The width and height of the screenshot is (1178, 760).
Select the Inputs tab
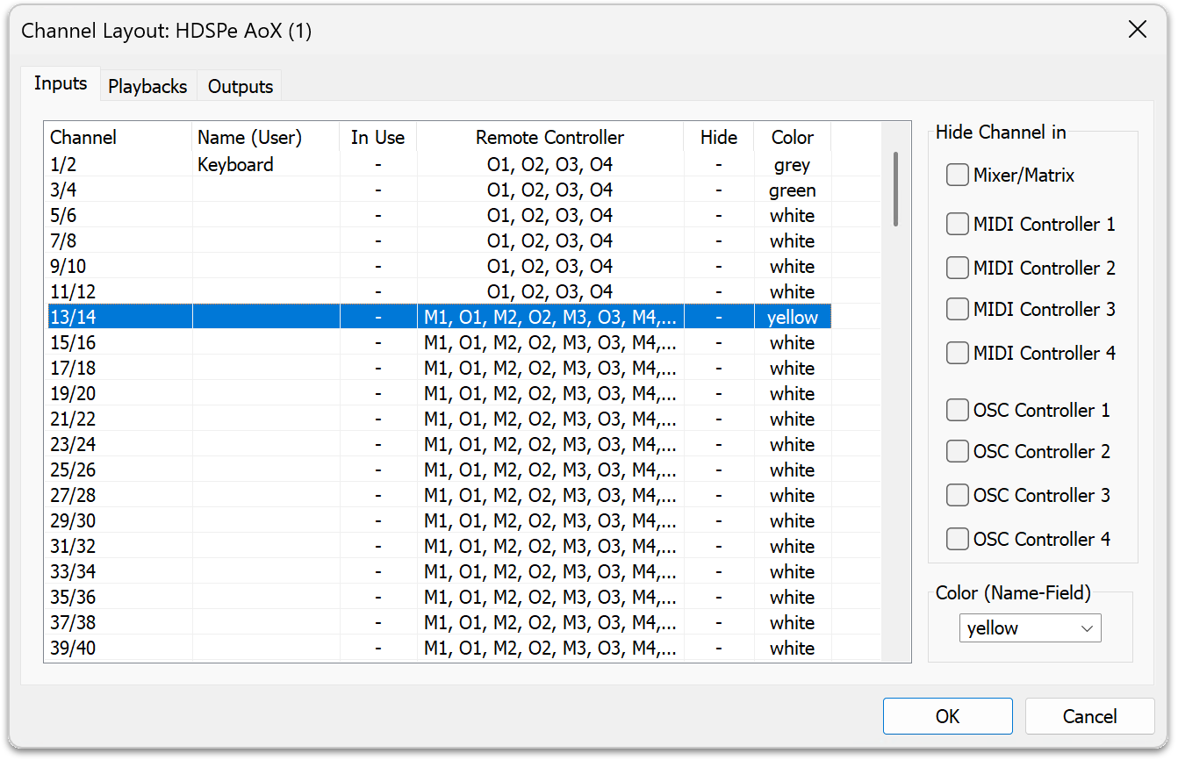pos(61,83)
